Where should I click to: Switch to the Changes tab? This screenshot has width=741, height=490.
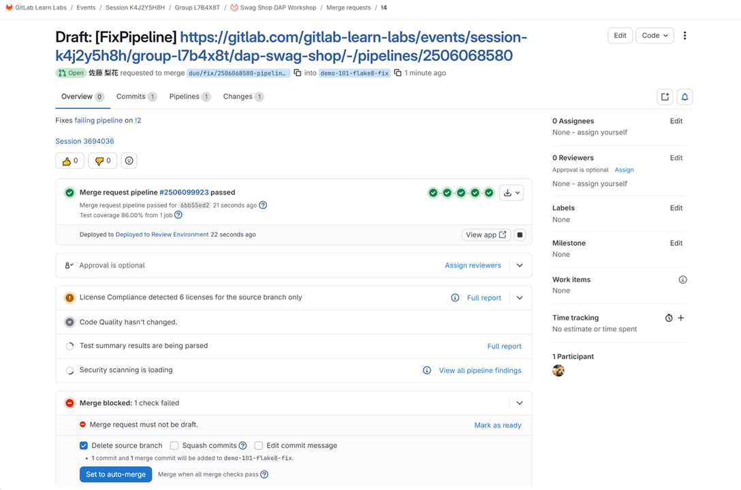[x=243, y=97]
